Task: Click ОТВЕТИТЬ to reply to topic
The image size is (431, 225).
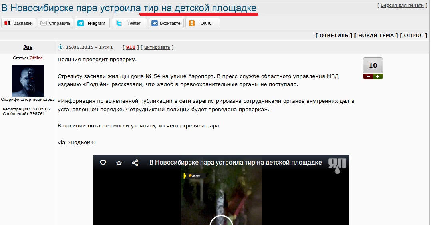Action: coord(334,35)
